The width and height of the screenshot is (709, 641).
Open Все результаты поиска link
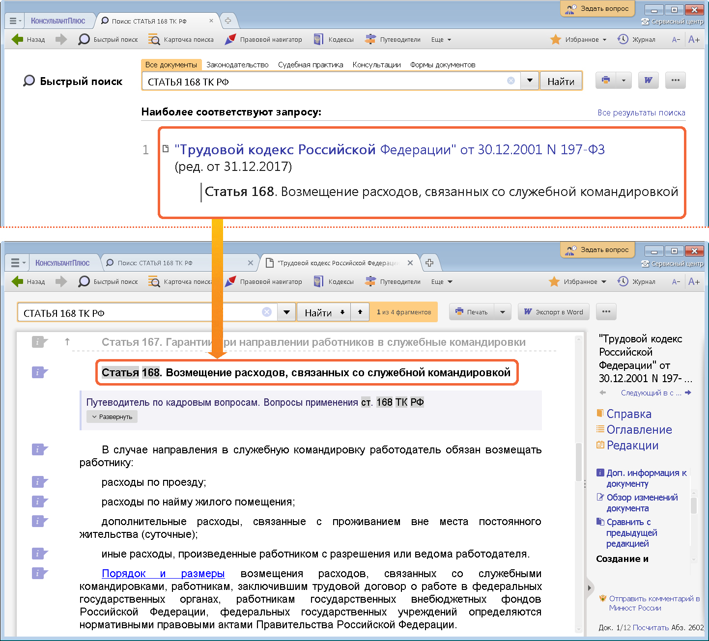coord(641,112)
